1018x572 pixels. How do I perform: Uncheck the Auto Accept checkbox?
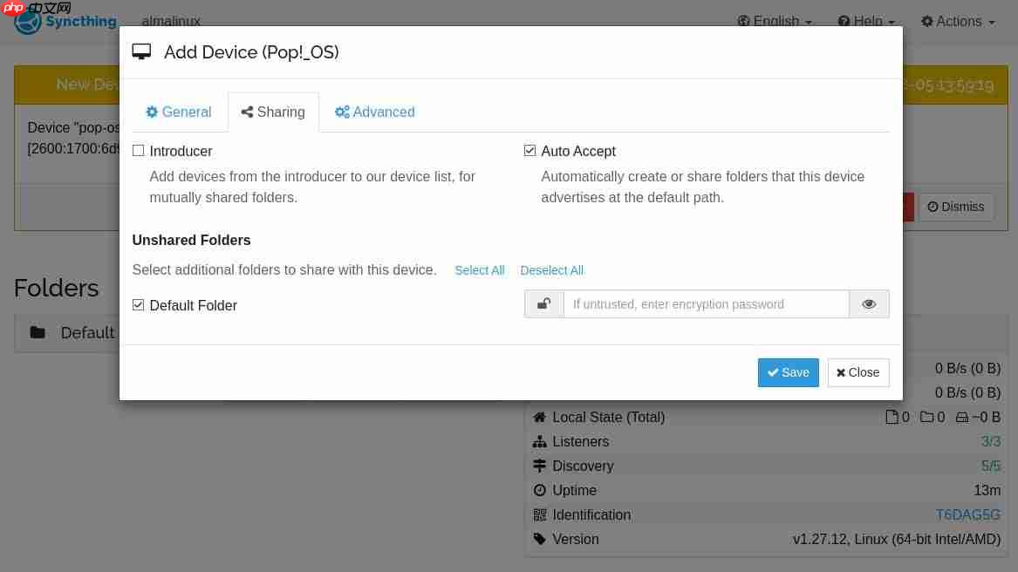529,151
